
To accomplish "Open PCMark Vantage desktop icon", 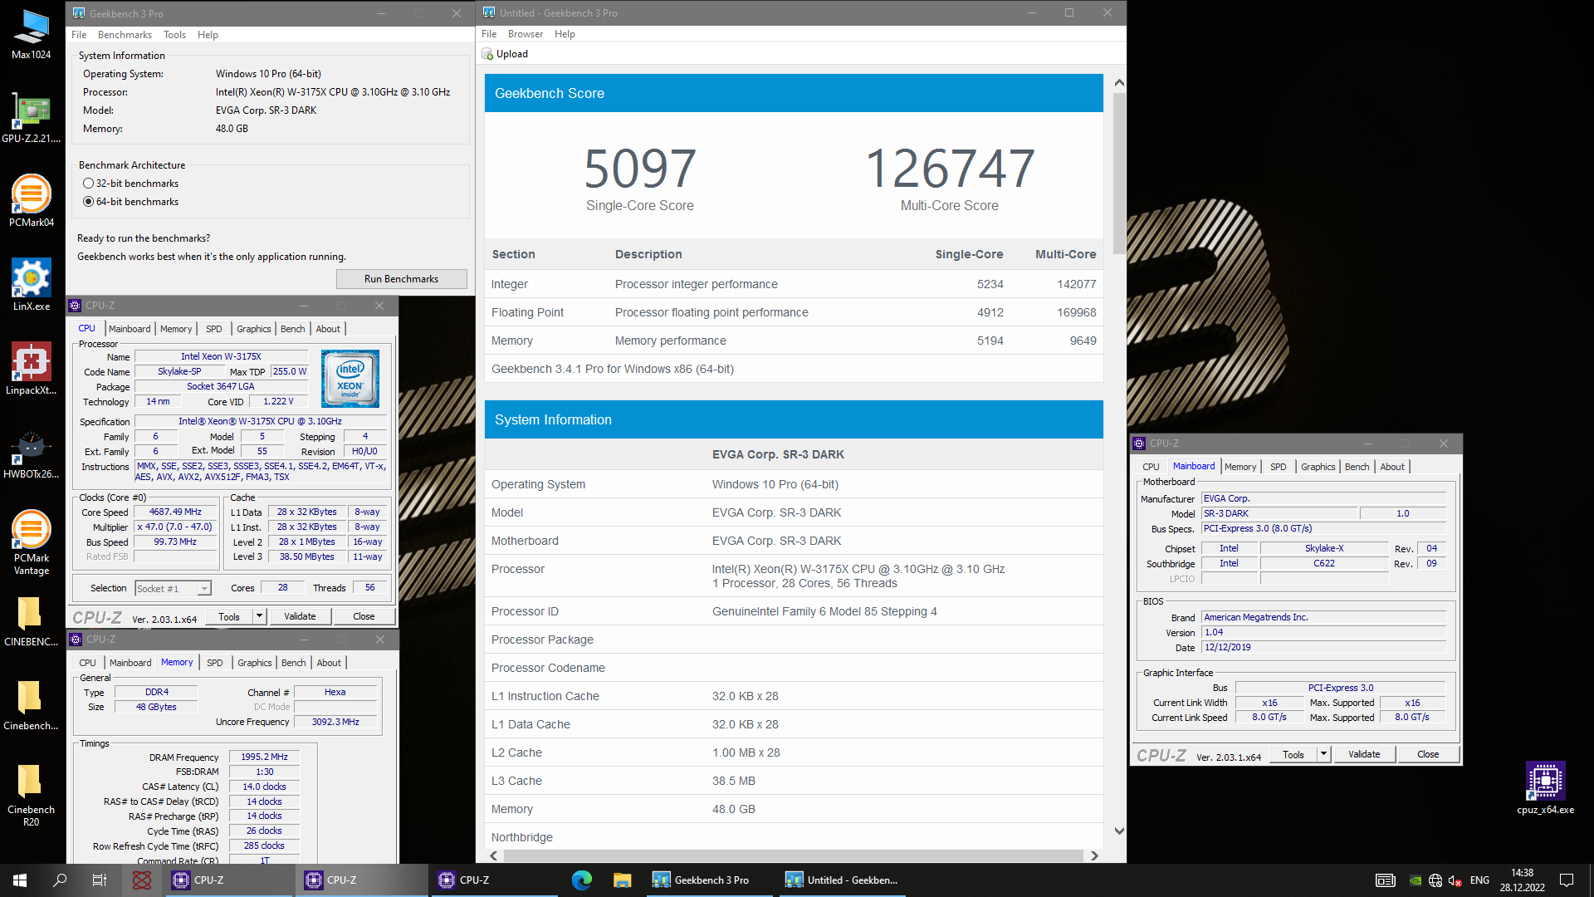I will pos(31,542).
